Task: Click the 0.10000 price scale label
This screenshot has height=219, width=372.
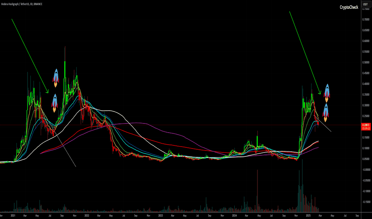Action: (366, 148)
